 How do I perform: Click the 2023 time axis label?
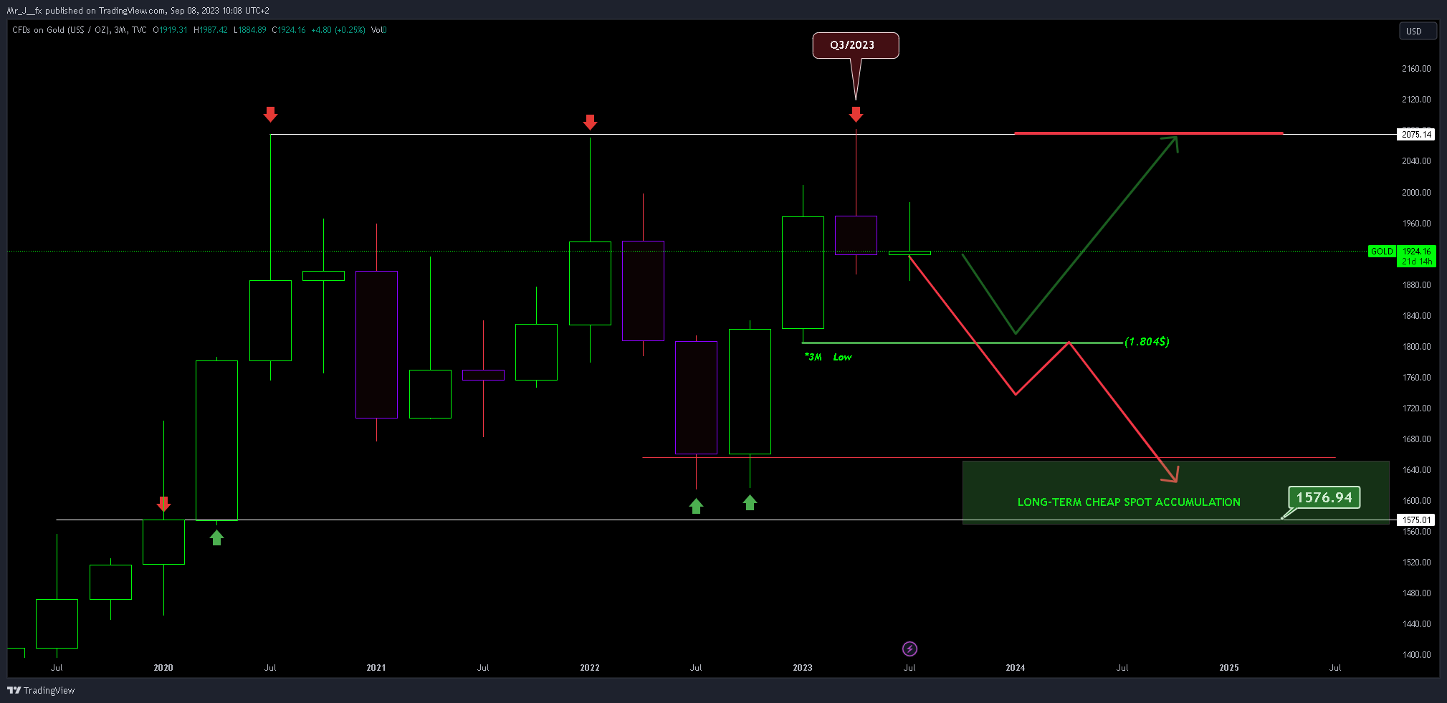pyautogui.click(x=803, y=668)
